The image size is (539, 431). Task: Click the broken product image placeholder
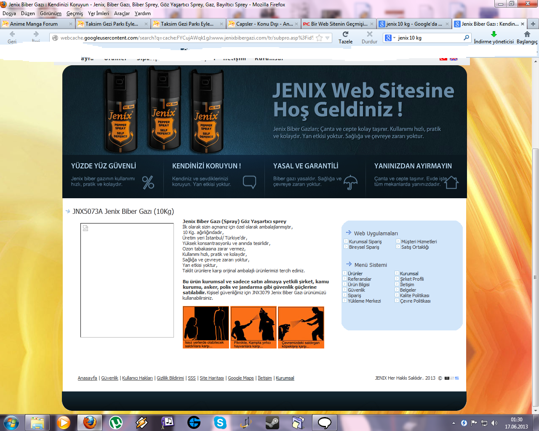point(127,280)
